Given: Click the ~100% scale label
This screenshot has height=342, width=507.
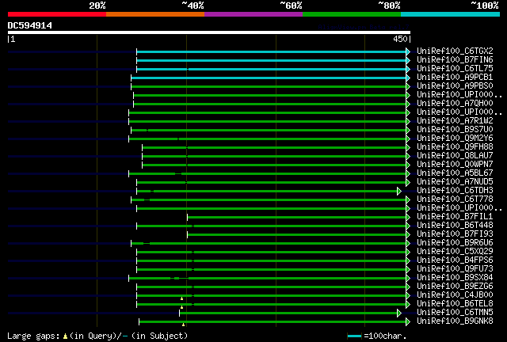Looking at the screenshot, I should point(485,6).
